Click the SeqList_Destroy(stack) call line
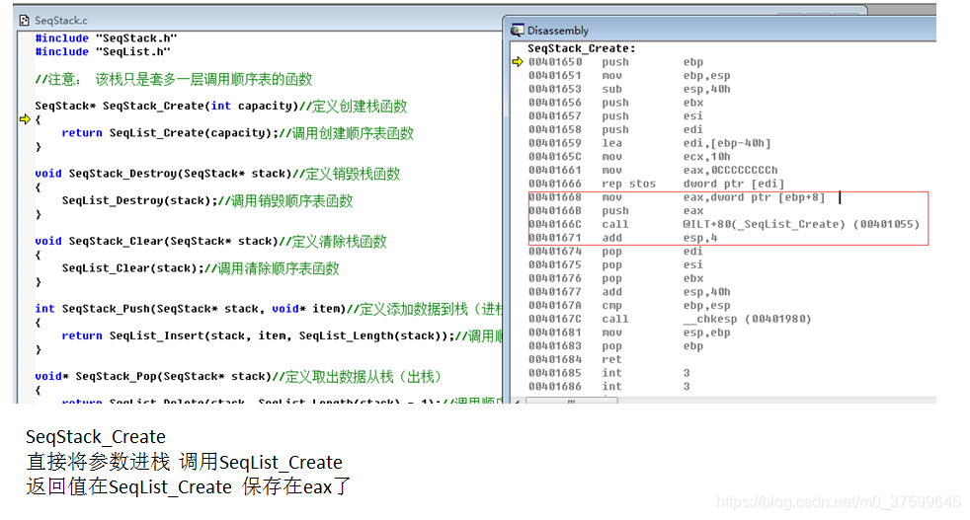 tap(207, 201)
